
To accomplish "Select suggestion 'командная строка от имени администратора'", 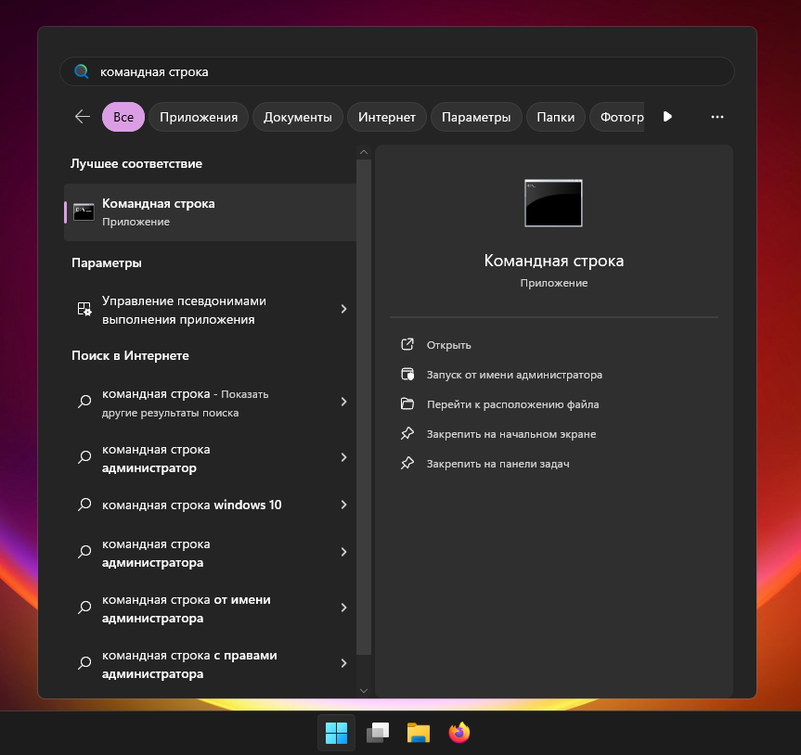I will 210,608.
